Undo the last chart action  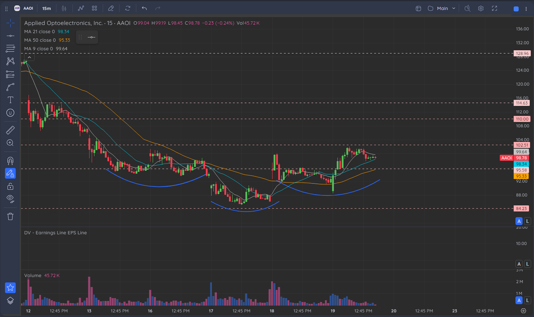click(x=144, y=8)
